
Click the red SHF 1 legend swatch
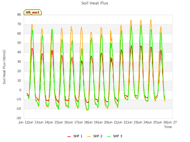(69, 137)
